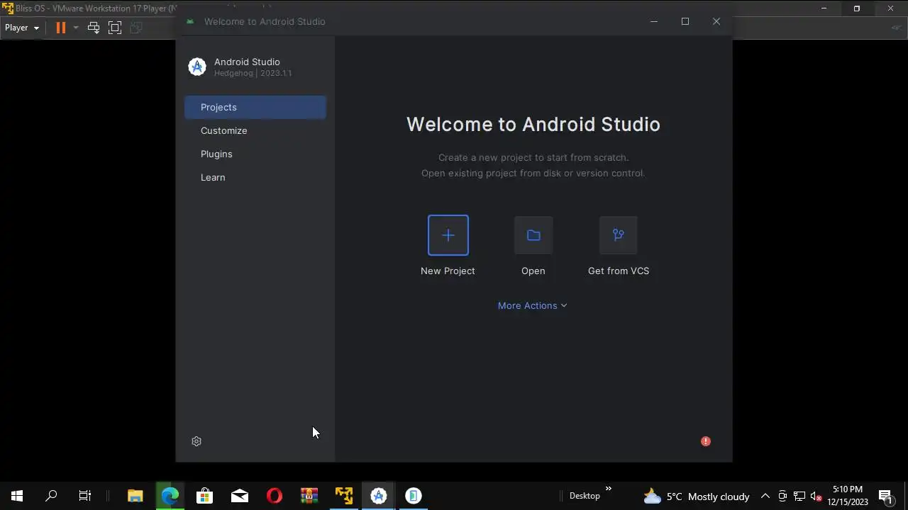Viewport: 908px width, 510px height.
Task: Click Hedgehog 2023.1.1 version text
Action: pos(253,74)
